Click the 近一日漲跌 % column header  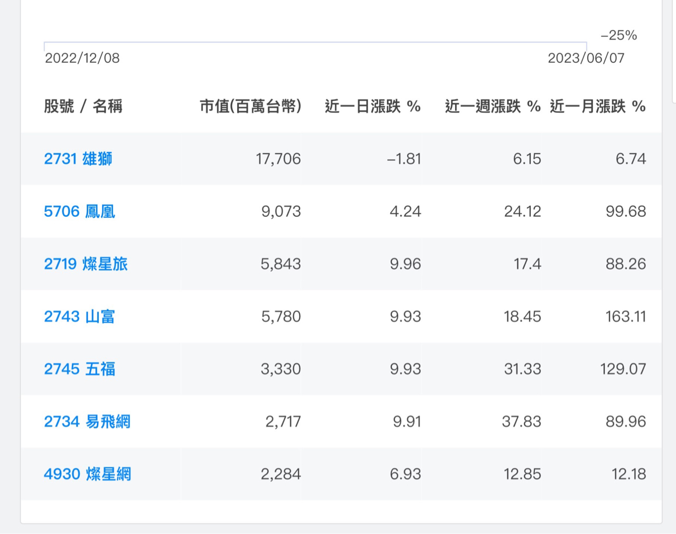pos(372,107)
